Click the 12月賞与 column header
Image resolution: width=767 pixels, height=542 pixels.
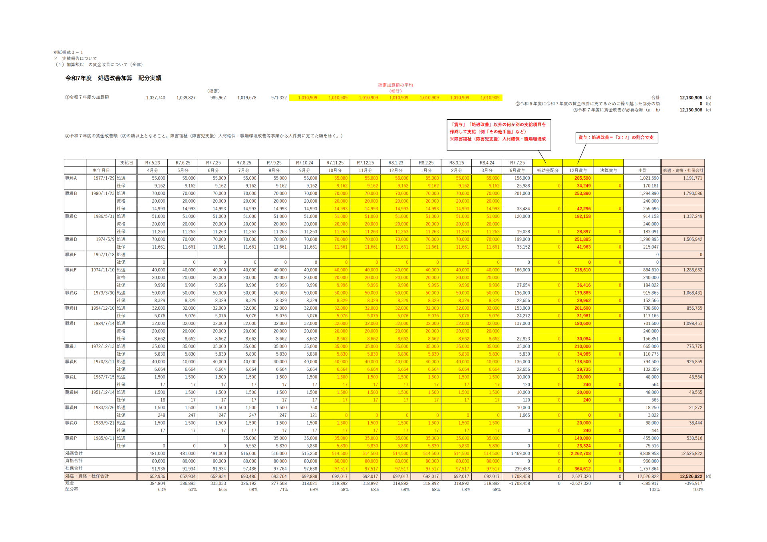click(x=578, y=170)
